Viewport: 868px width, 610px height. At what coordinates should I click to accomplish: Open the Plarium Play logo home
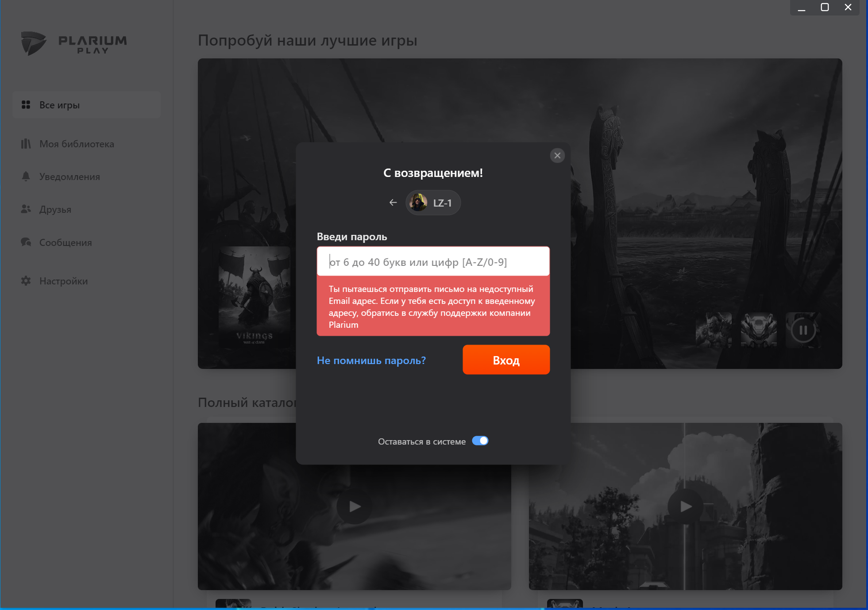click(x=73, y=43)
